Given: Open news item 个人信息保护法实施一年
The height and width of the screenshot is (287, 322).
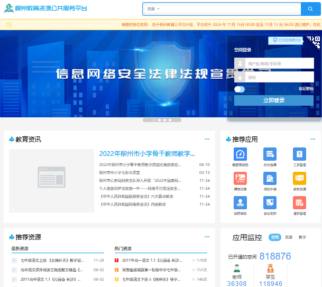Looking at the screenshot, I should pyautogui.click(x=140, y=189).
